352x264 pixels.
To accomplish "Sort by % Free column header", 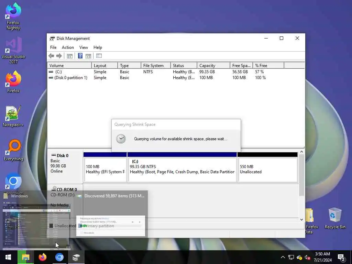I will coord(268,66).
